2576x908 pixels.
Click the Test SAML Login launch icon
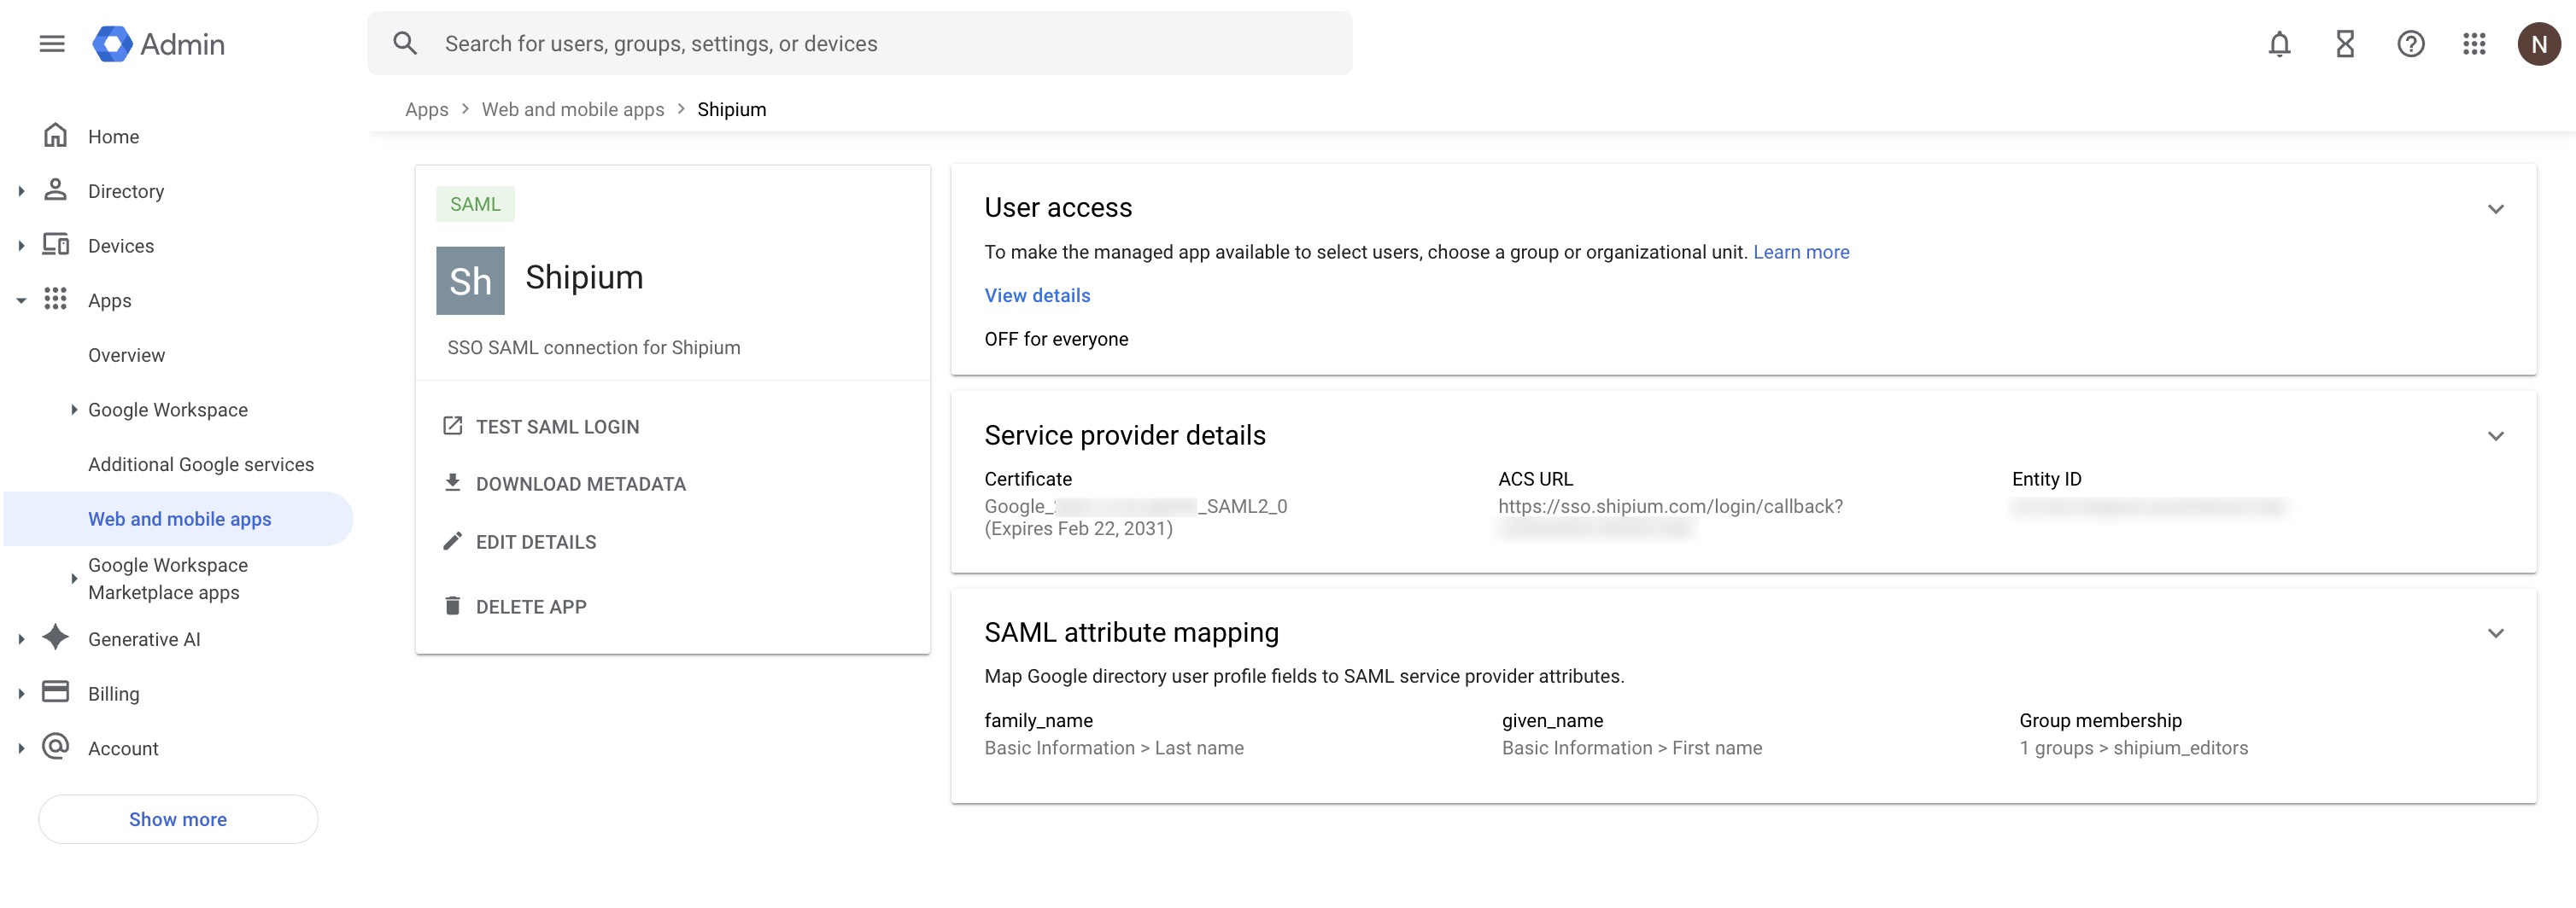click(x=452, y=427)
